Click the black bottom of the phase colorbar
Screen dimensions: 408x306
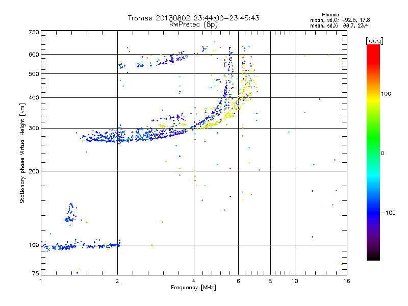click(x=373, y=257)
